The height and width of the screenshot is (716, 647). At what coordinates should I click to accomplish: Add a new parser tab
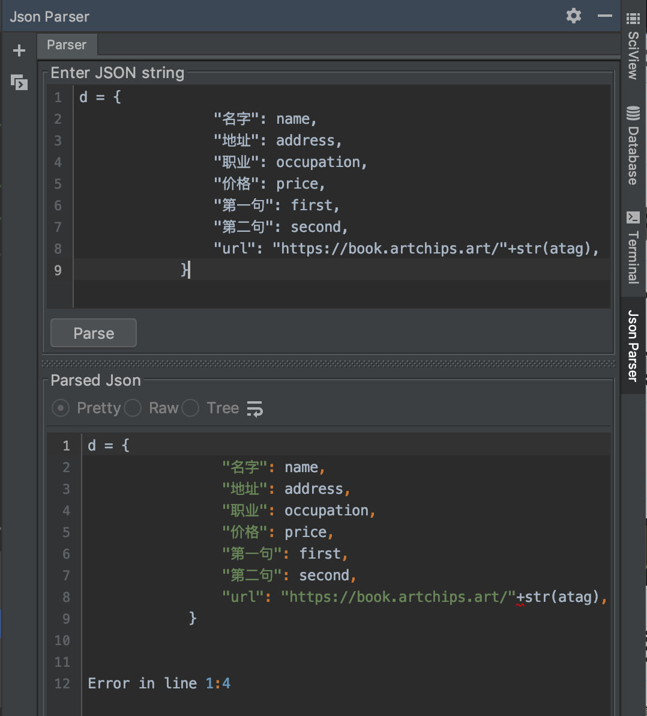[x=19, y=50]
